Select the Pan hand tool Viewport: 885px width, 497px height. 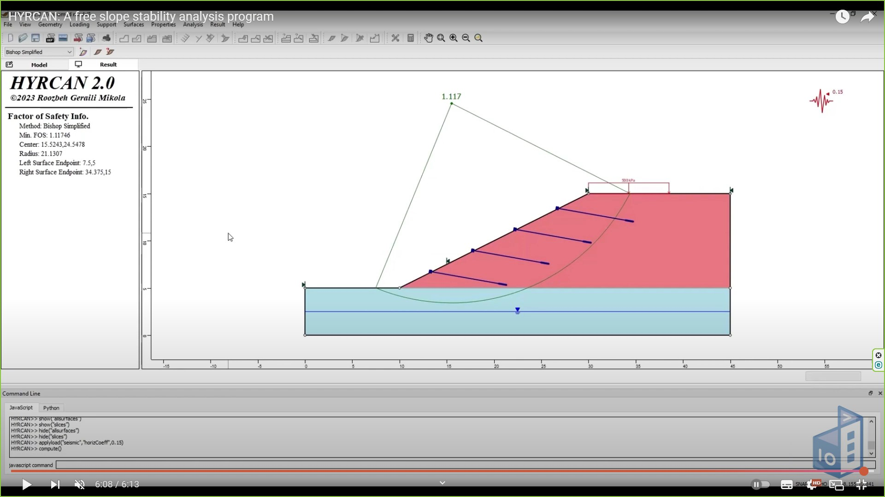click(x=428, y=38)
